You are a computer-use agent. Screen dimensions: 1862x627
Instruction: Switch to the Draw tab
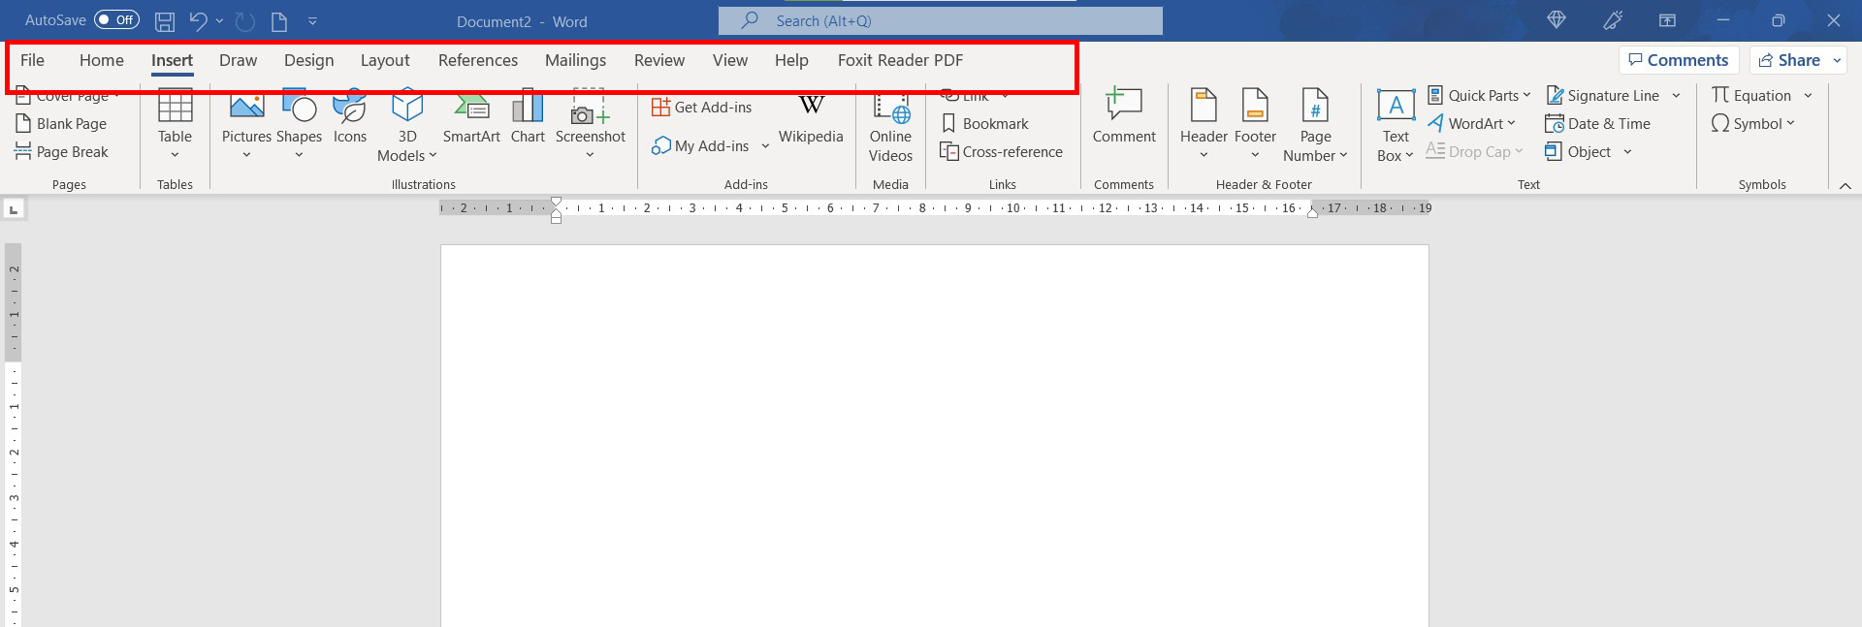[x=238, y=60]
